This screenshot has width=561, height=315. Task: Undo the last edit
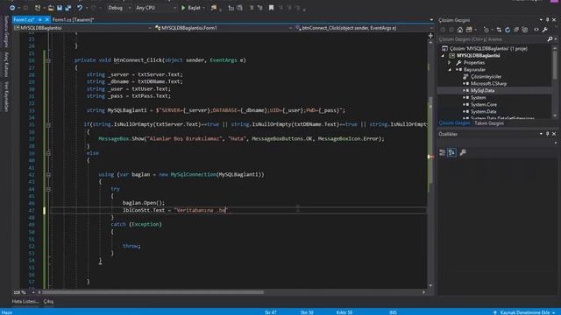pos(80,8)
